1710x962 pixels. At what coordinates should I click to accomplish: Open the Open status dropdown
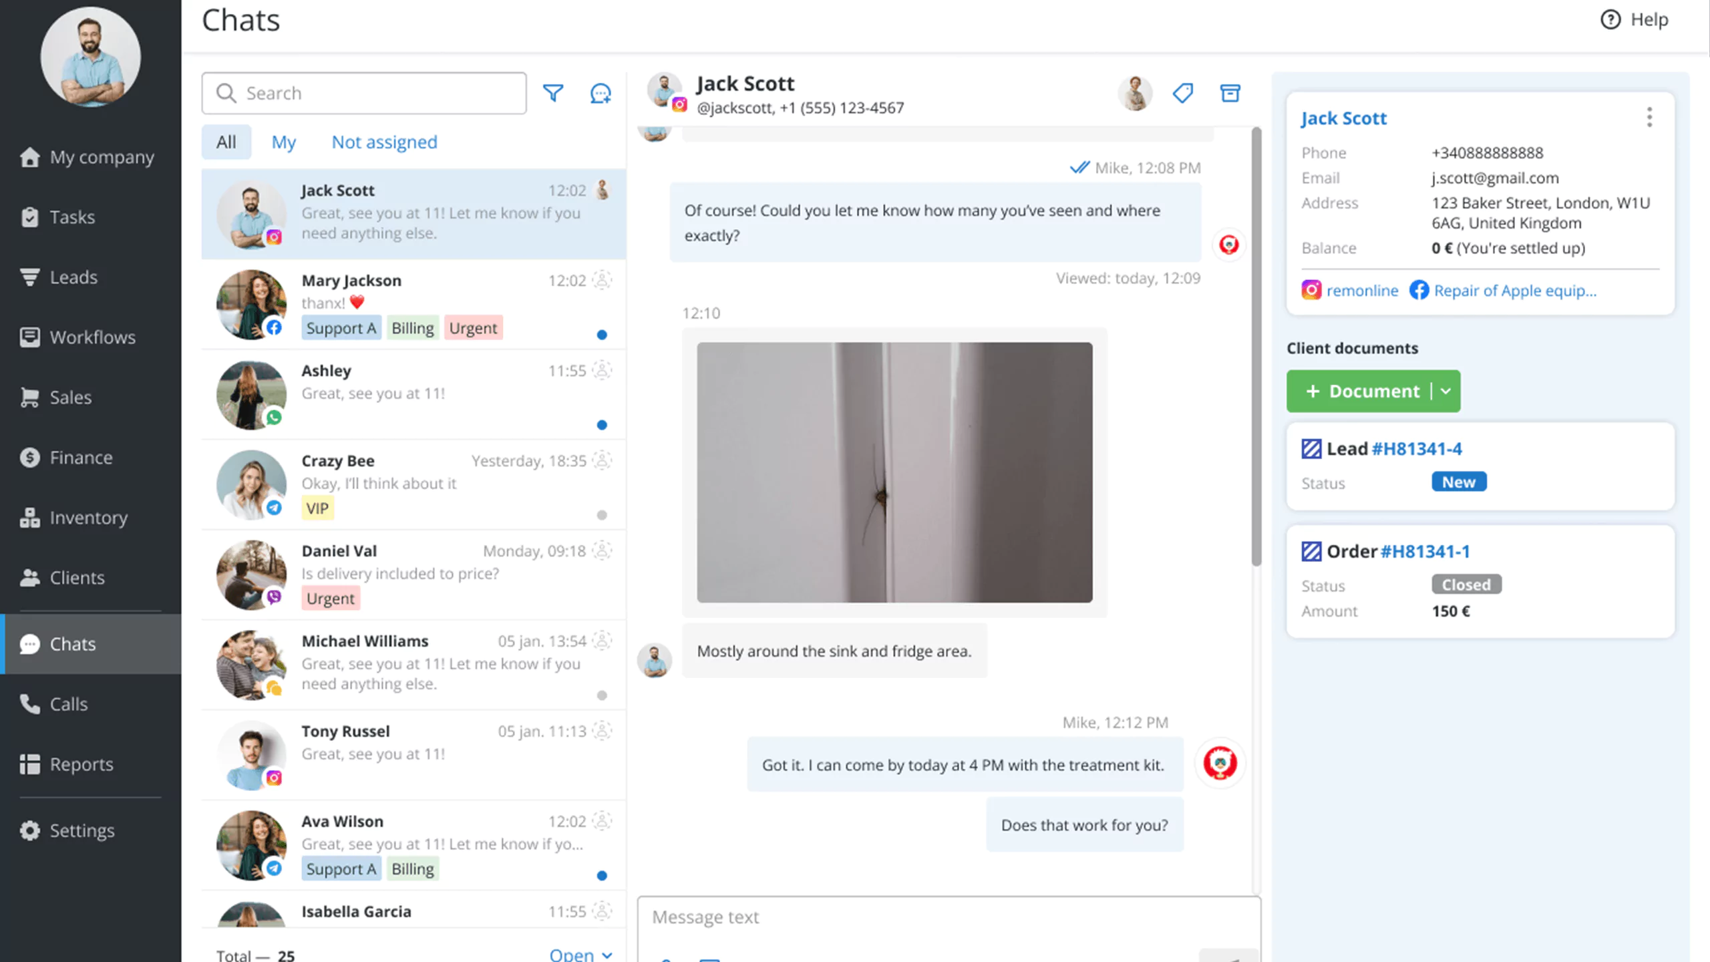[x=580, y=954]
